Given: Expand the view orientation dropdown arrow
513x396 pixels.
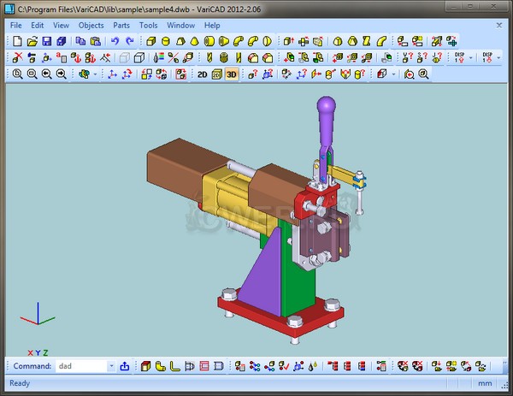Looking at the screenshot, I should (x=96, y=74).
